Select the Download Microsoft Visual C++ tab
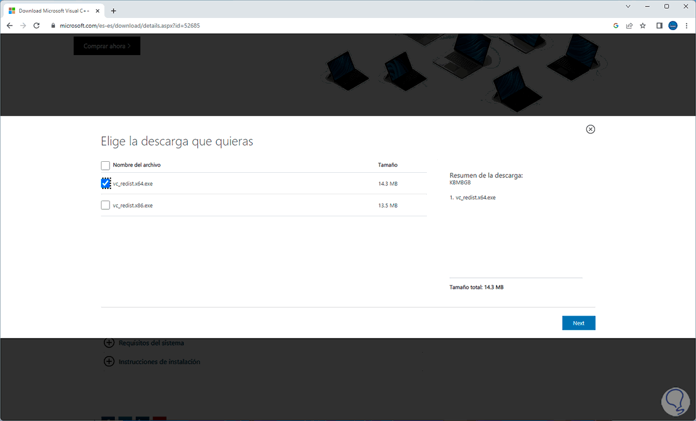Image resolution: width=696 pixels, height=421 pixels. click(x=53, y=11)
